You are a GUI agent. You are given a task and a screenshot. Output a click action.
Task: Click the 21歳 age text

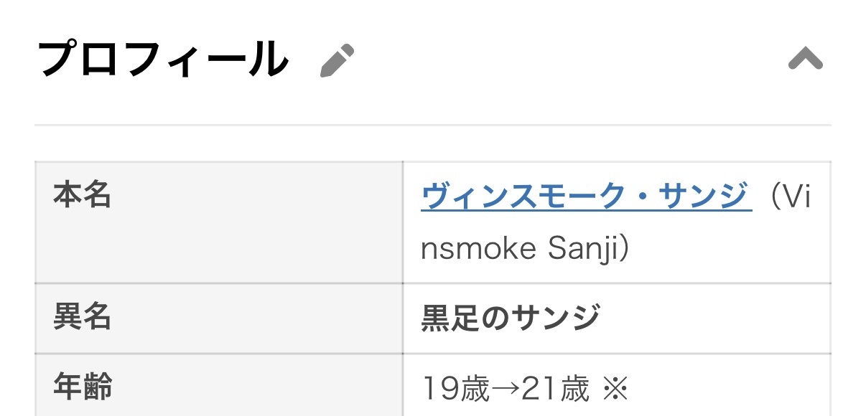(554, 389)
